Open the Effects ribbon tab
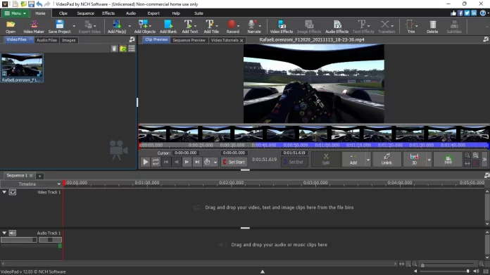This screenshot has width=490, height=275. coord(108,13)
